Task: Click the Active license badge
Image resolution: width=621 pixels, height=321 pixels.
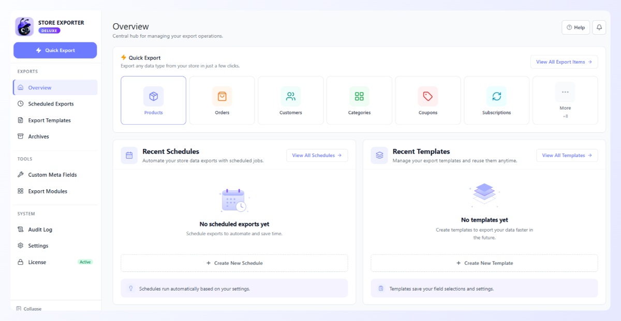Action: (85, 262)
